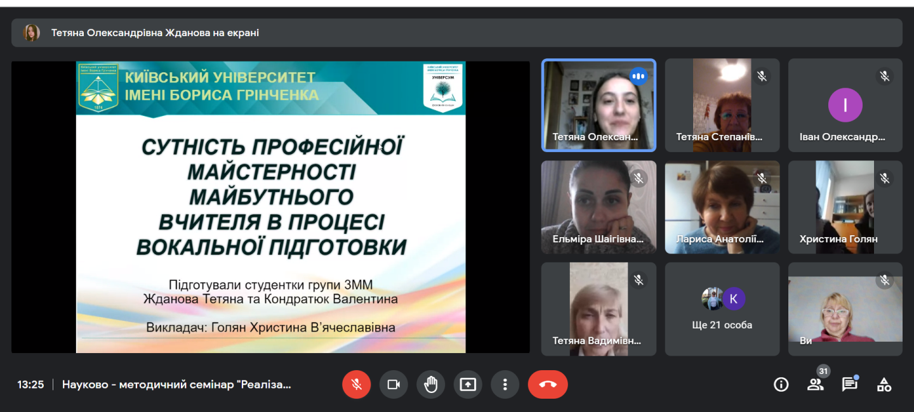Toggle the camera off in the call bar

(394, 384)
